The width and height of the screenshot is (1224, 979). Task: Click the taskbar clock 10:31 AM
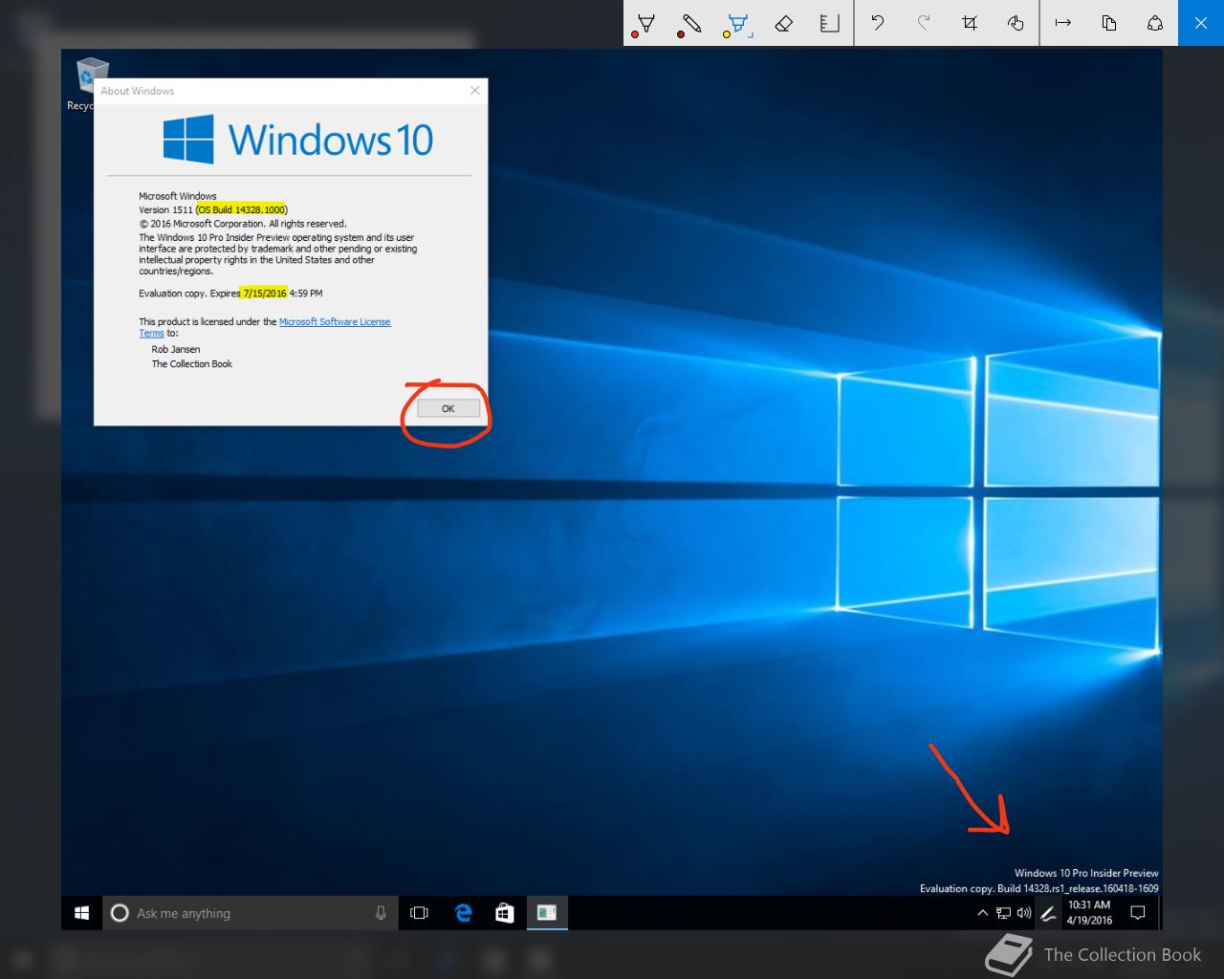coord(1090,913)
